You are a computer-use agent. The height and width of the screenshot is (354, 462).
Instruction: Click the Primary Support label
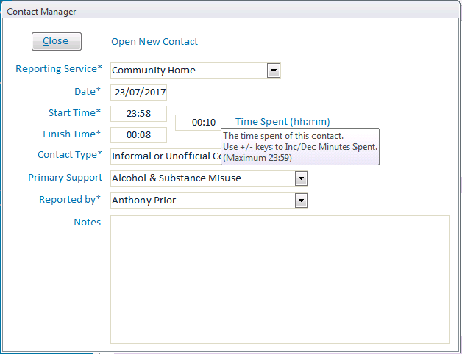(x=65, y=178)
